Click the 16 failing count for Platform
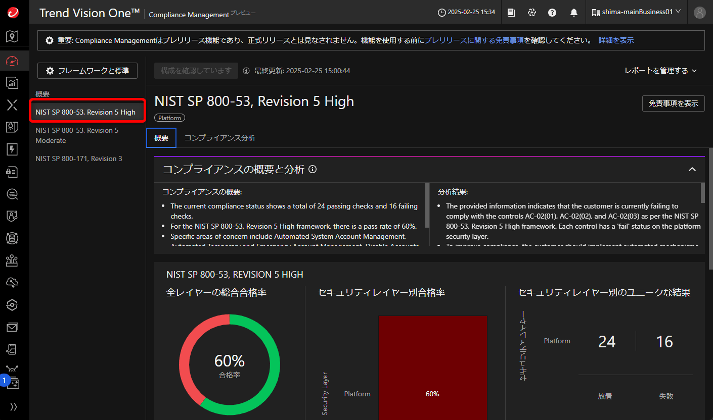Screen dimensions: 713x420 [x=664, y=342]
